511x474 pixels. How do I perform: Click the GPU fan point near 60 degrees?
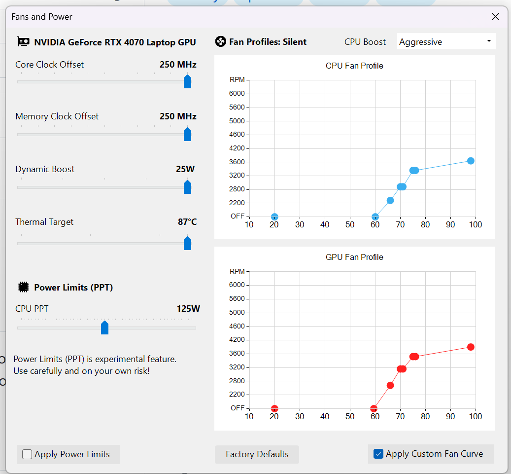375,408
